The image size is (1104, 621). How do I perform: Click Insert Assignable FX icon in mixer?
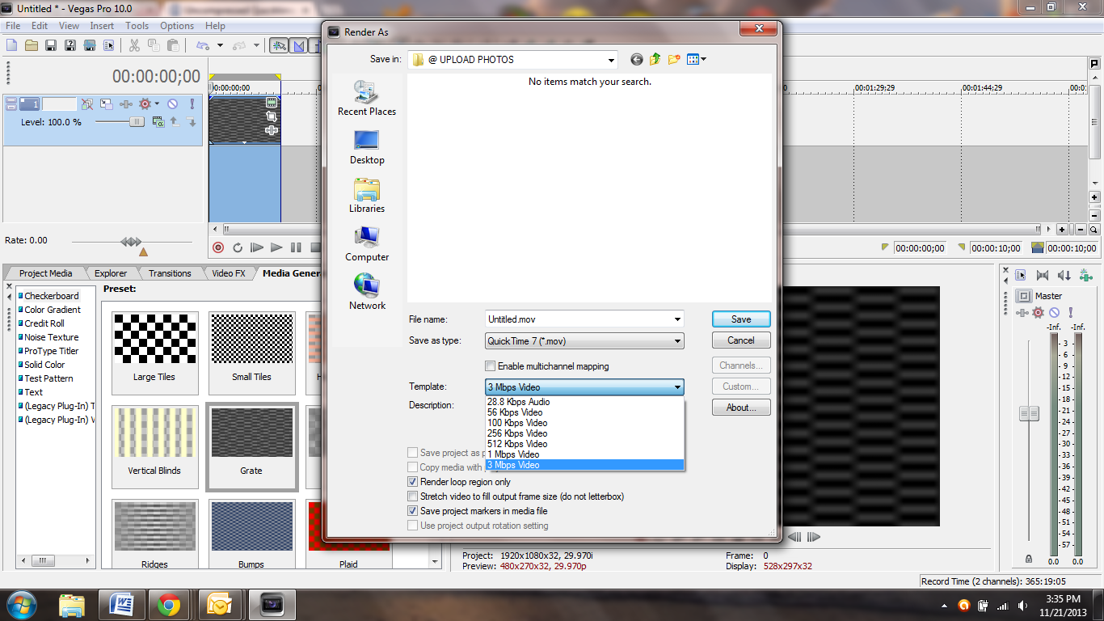(x=1086, y=275)
